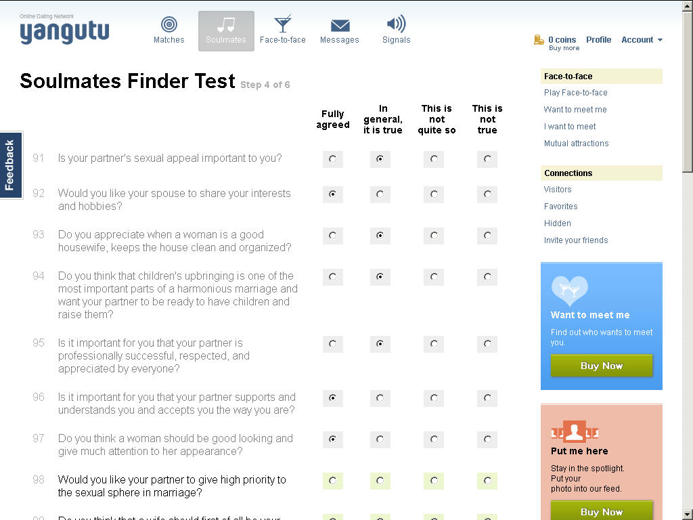Open the Visitors link under Connections
The height and width of the screenshot is (520, 693).
(558, 190)
